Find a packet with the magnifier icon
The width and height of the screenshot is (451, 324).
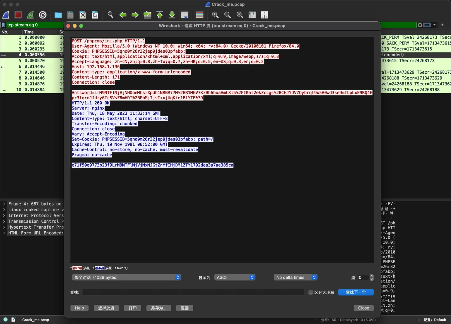click(110, 15)
